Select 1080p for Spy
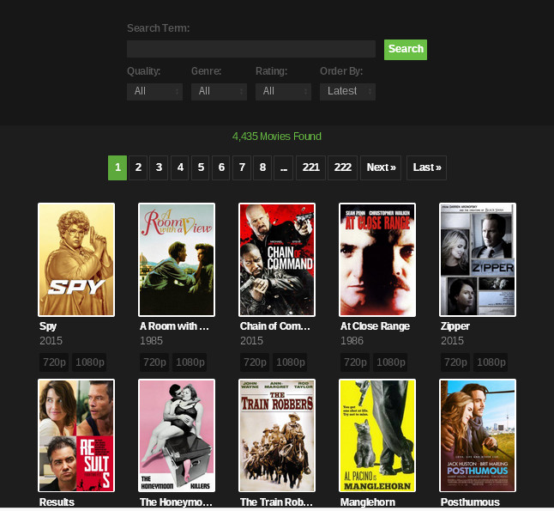The image size is (554, 511). click(90, 362)
